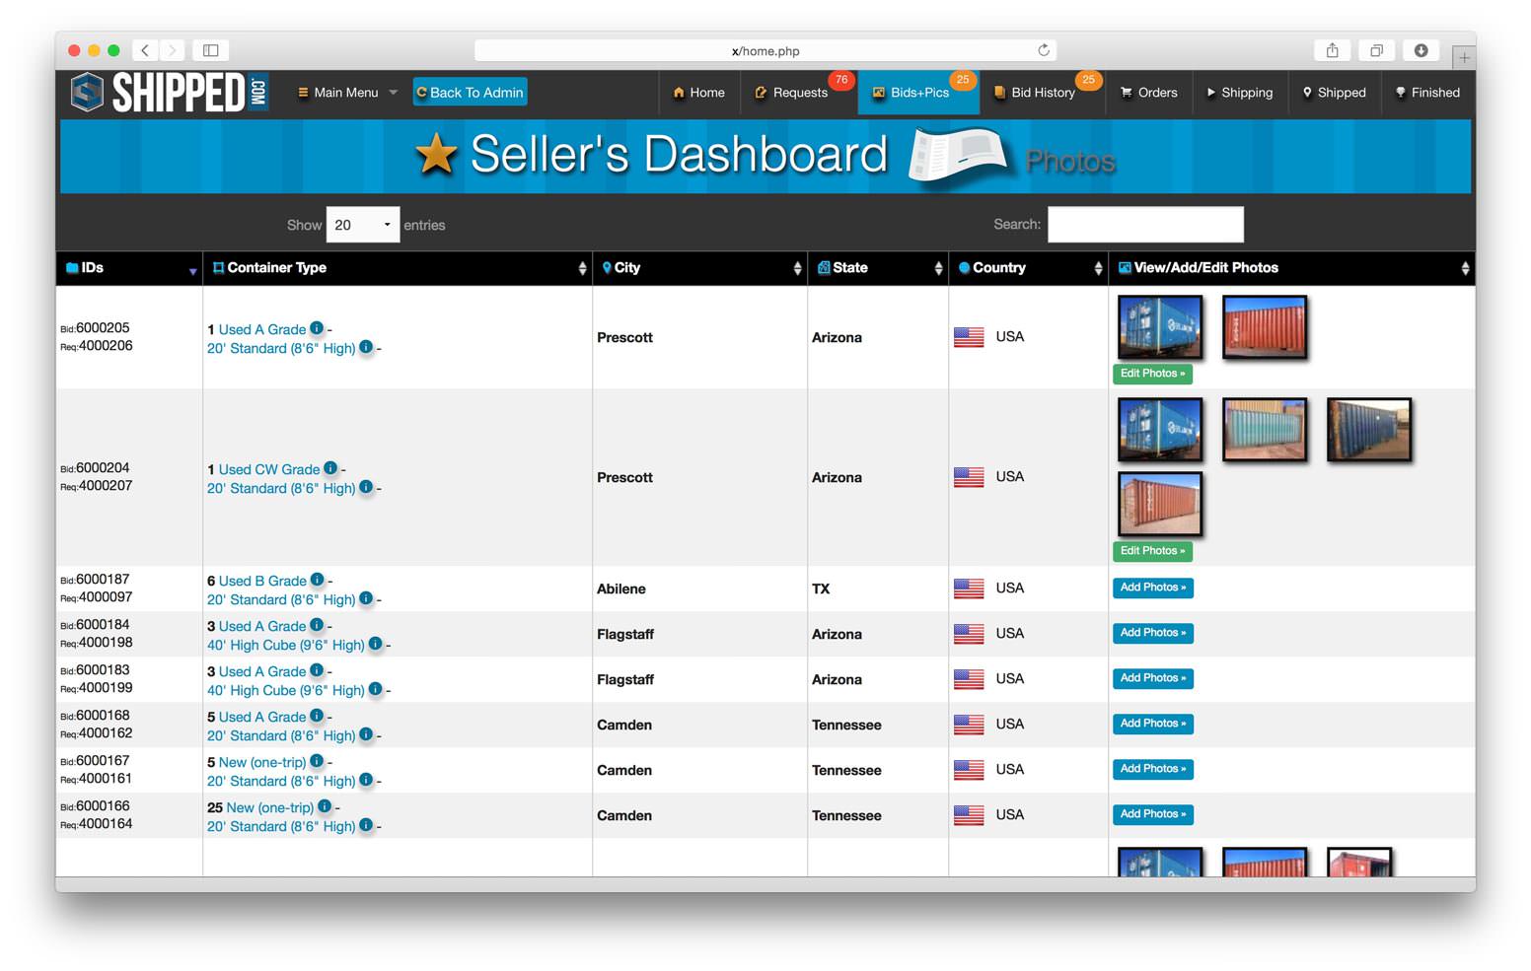Open the browser downloads icon
The width and height of the screenshot is (1531, 971).
(x=1421, y=50)
